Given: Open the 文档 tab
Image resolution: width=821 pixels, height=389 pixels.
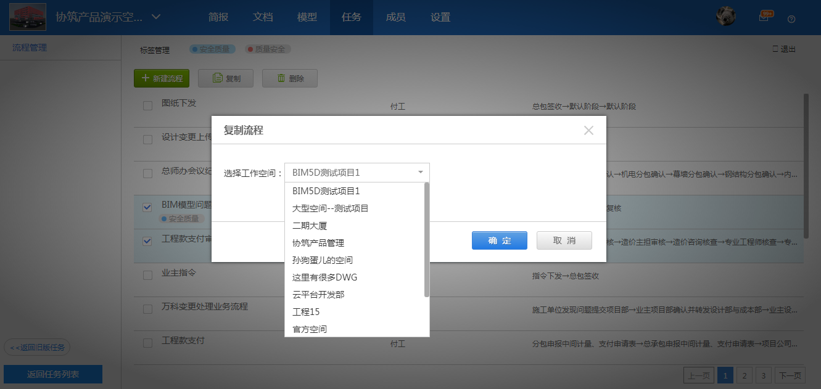Looking at the screenshot, I should tap(263, 17).
